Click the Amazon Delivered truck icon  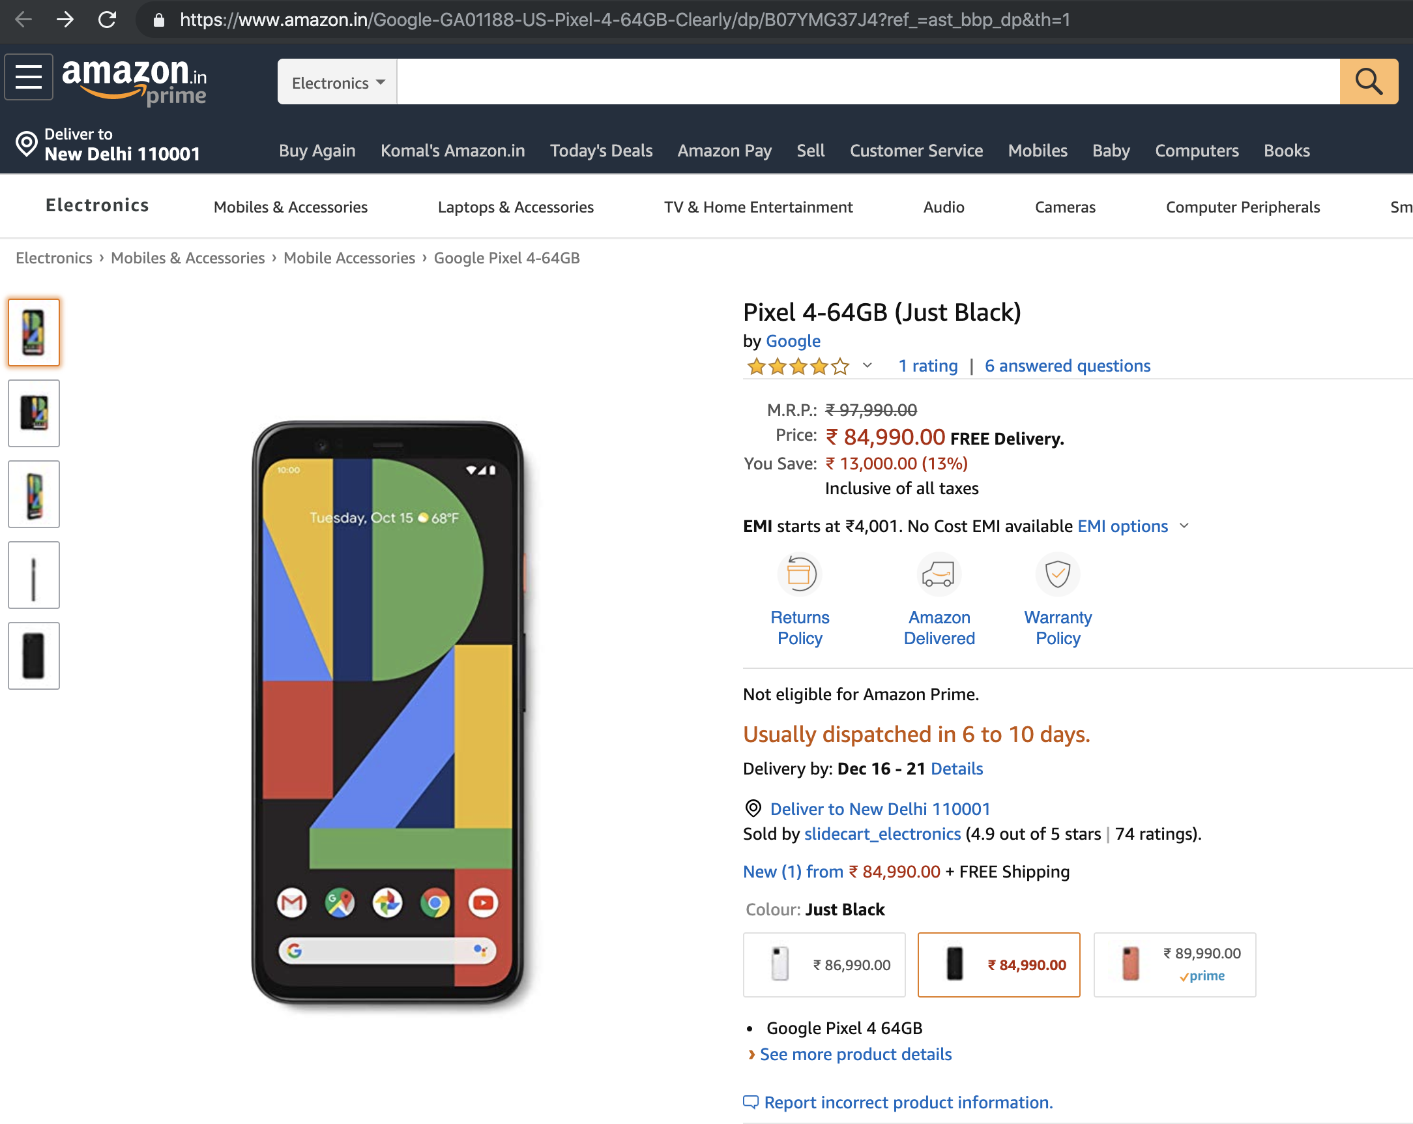click(x=938, y=574)
